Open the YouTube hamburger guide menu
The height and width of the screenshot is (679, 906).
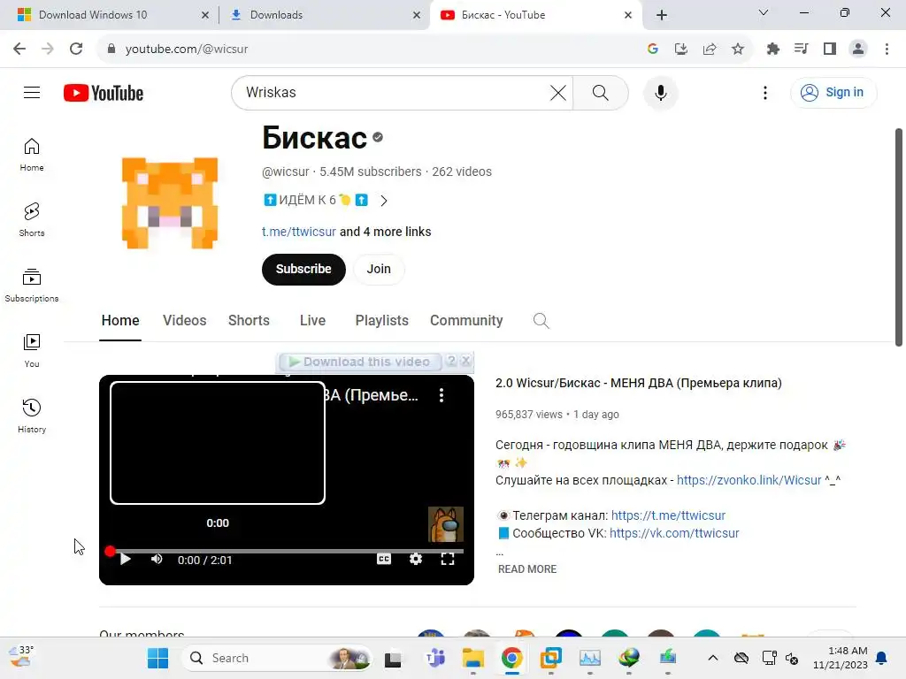32,92
